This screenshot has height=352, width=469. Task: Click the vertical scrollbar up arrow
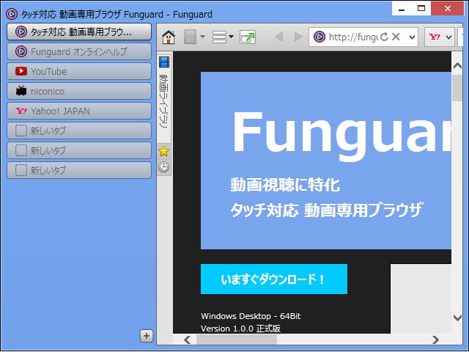(x=457, y=65)
